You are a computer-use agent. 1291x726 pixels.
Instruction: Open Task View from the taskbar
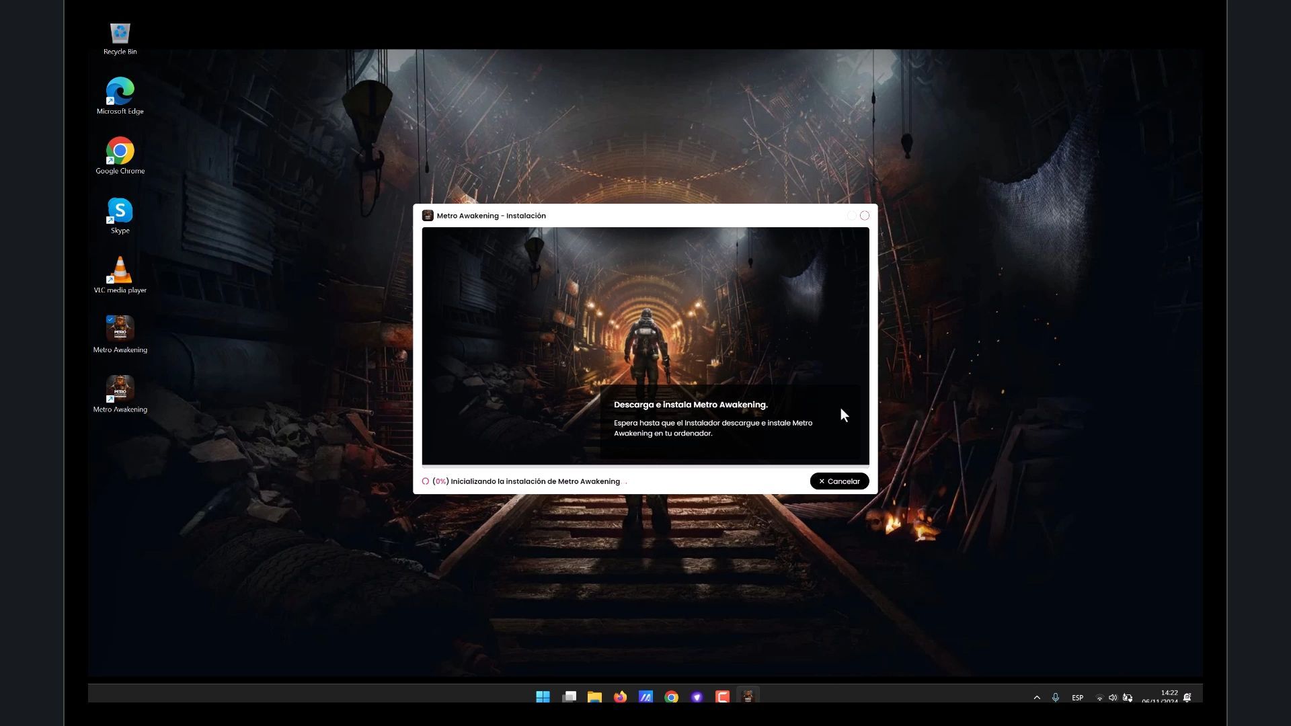569,697
